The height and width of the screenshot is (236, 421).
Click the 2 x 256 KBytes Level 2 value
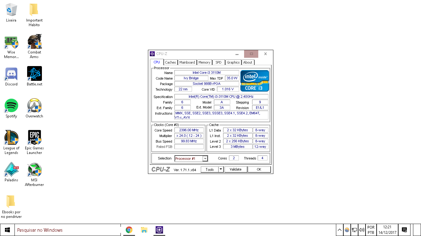pyautogui.click(x=238, y=141)
